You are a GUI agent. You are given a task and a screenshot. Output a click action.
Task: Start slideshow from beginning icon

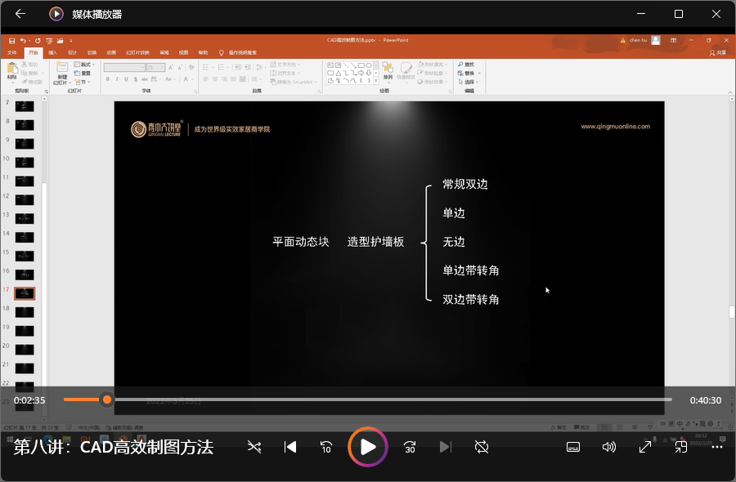click(49, 41)
